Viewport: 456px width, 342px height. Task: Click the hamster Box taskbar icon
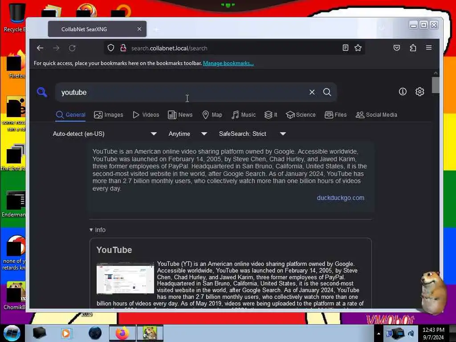pos(150,333)
